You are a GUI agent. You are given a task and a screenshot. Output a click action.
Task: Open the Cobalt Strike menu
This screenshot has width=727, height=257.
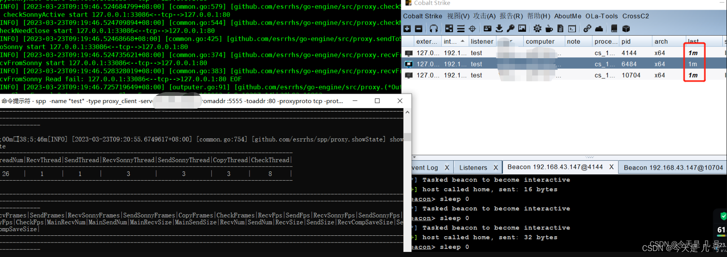pos(422,16)
